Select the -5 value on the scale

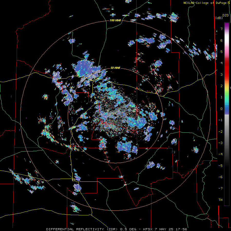220,166
